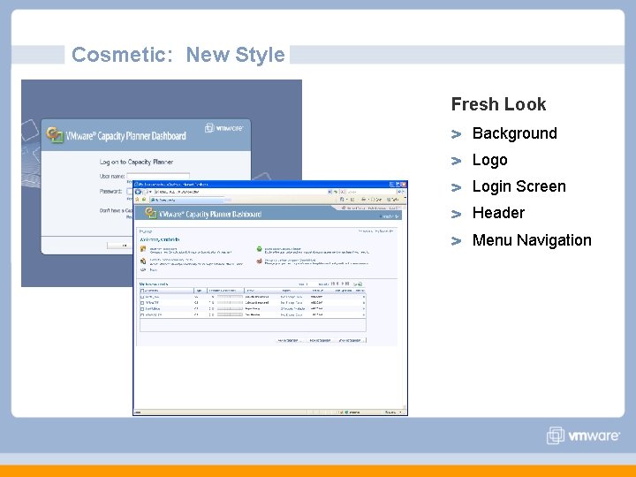Click the User name field on the login screen
This screenshot has width=636, height=477.
click(158, 176)
